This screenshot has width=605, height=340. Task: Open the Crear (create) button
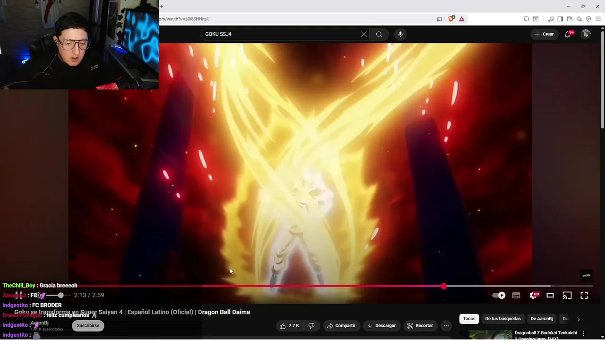click(544, 34)
